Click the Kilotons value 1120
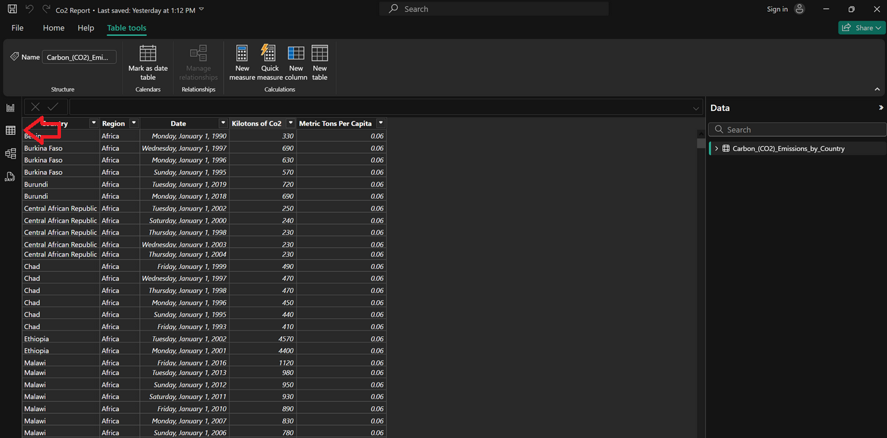This screenshot has width=887, height=438. (x=286, y=362)
